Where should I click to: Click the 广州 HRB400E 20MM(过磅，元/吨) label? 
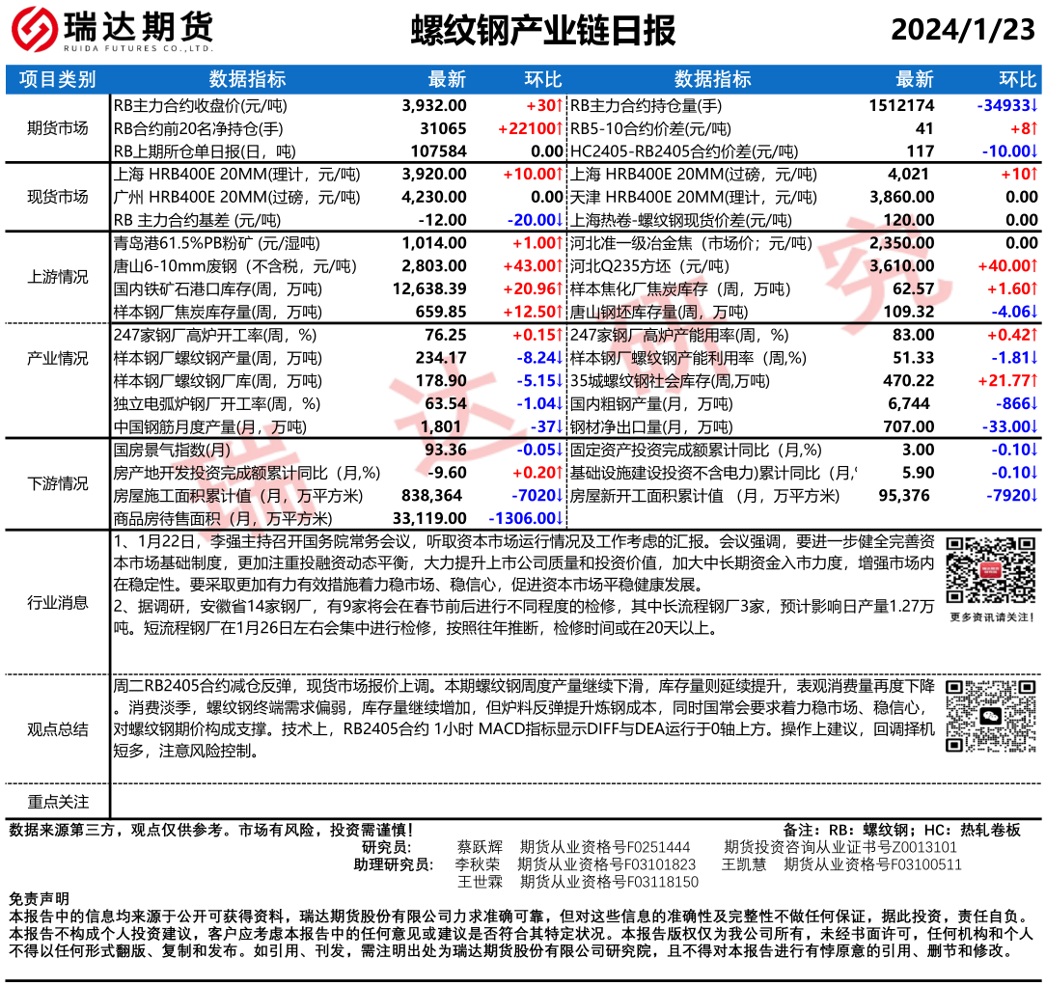[236, 198]
